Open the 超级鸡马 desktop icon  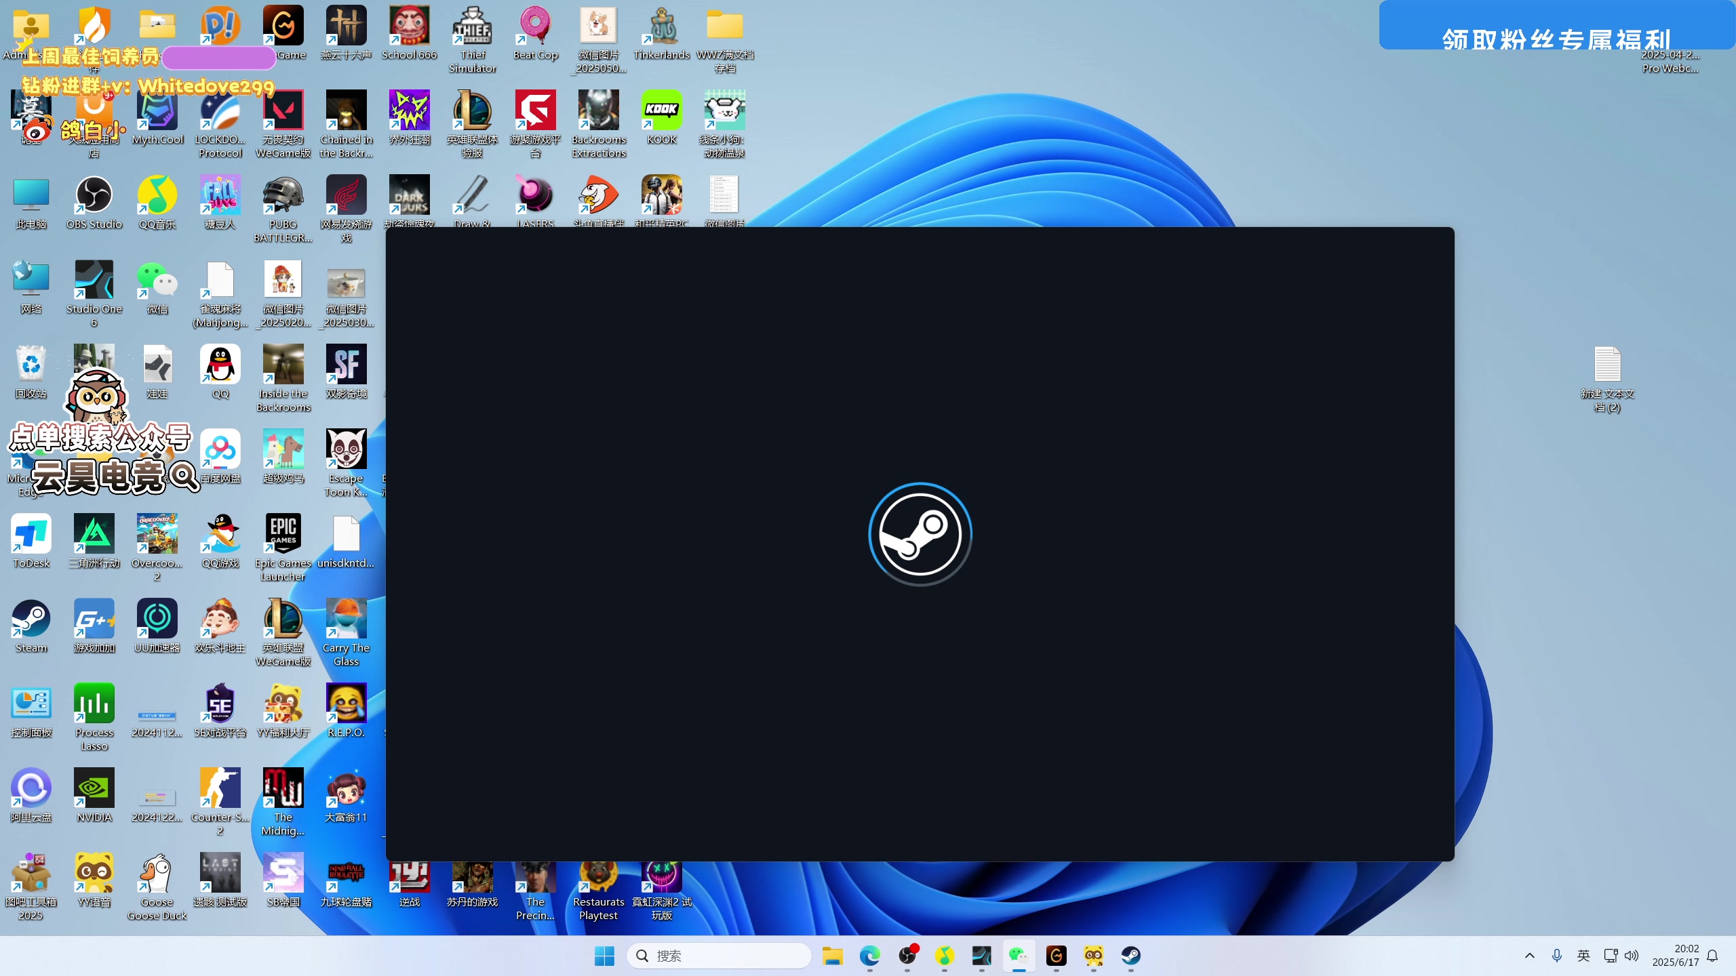click(x=283, y=456)
